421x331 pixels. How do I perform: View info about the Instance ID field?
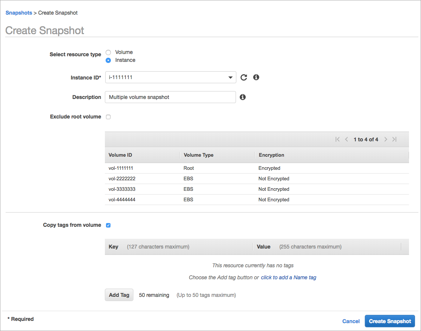[256, 77]
